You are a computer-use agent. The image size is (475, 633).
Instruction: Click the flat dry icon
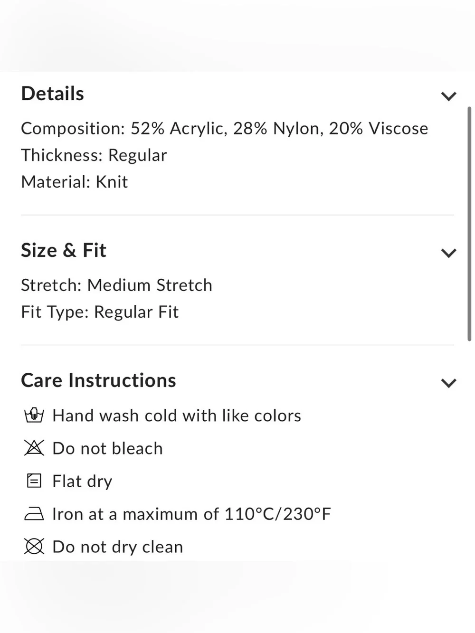[34, 481]
